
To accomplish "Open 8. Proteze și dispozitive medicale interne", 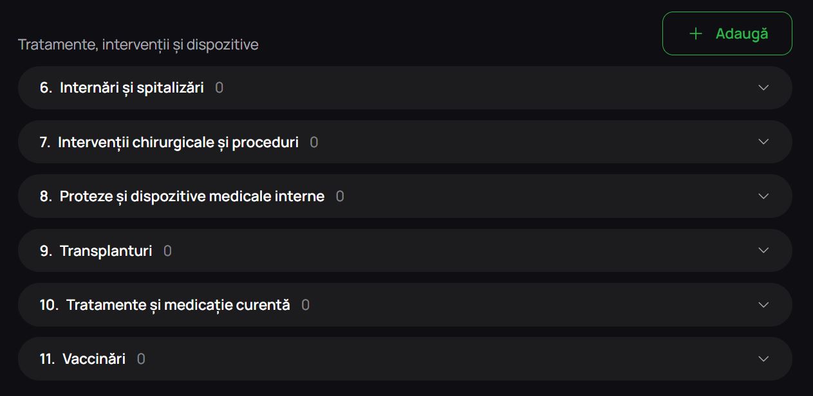I will pos(182,196).
